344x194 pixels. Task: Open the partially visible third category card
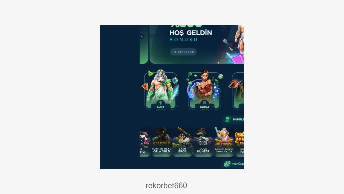pos(238,91)
